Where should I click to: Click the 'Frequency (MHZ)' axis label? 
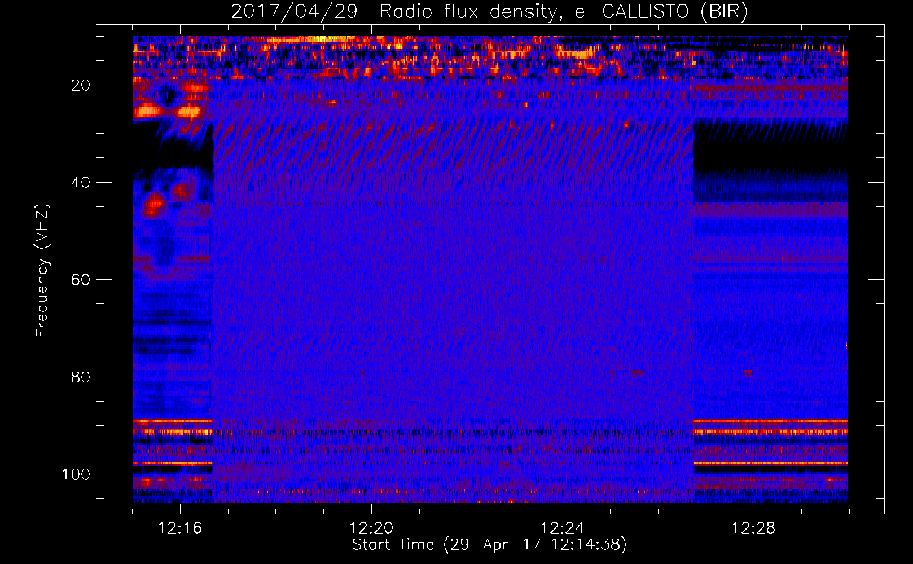pos(43,271)
